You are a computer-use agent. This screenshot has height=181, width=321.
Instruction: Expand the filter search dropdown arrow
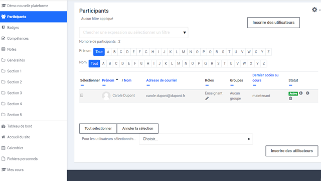pos(185,33)
